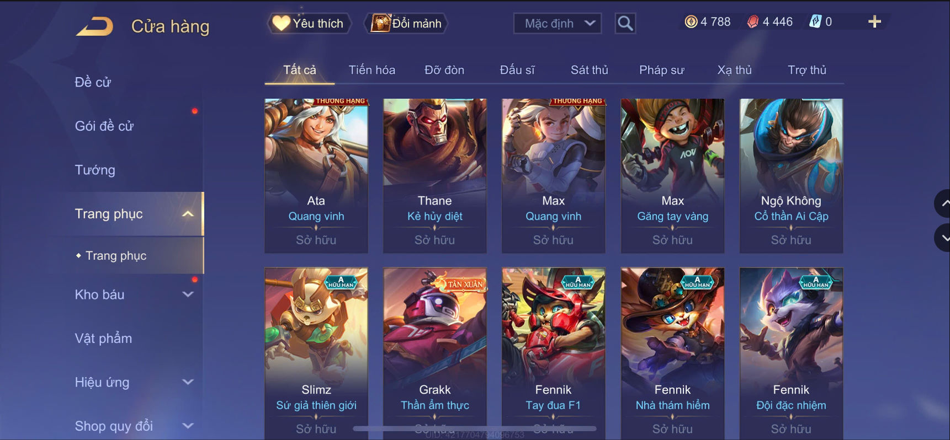
Task: Click the red gem balance icon
Action: (753, 22)
